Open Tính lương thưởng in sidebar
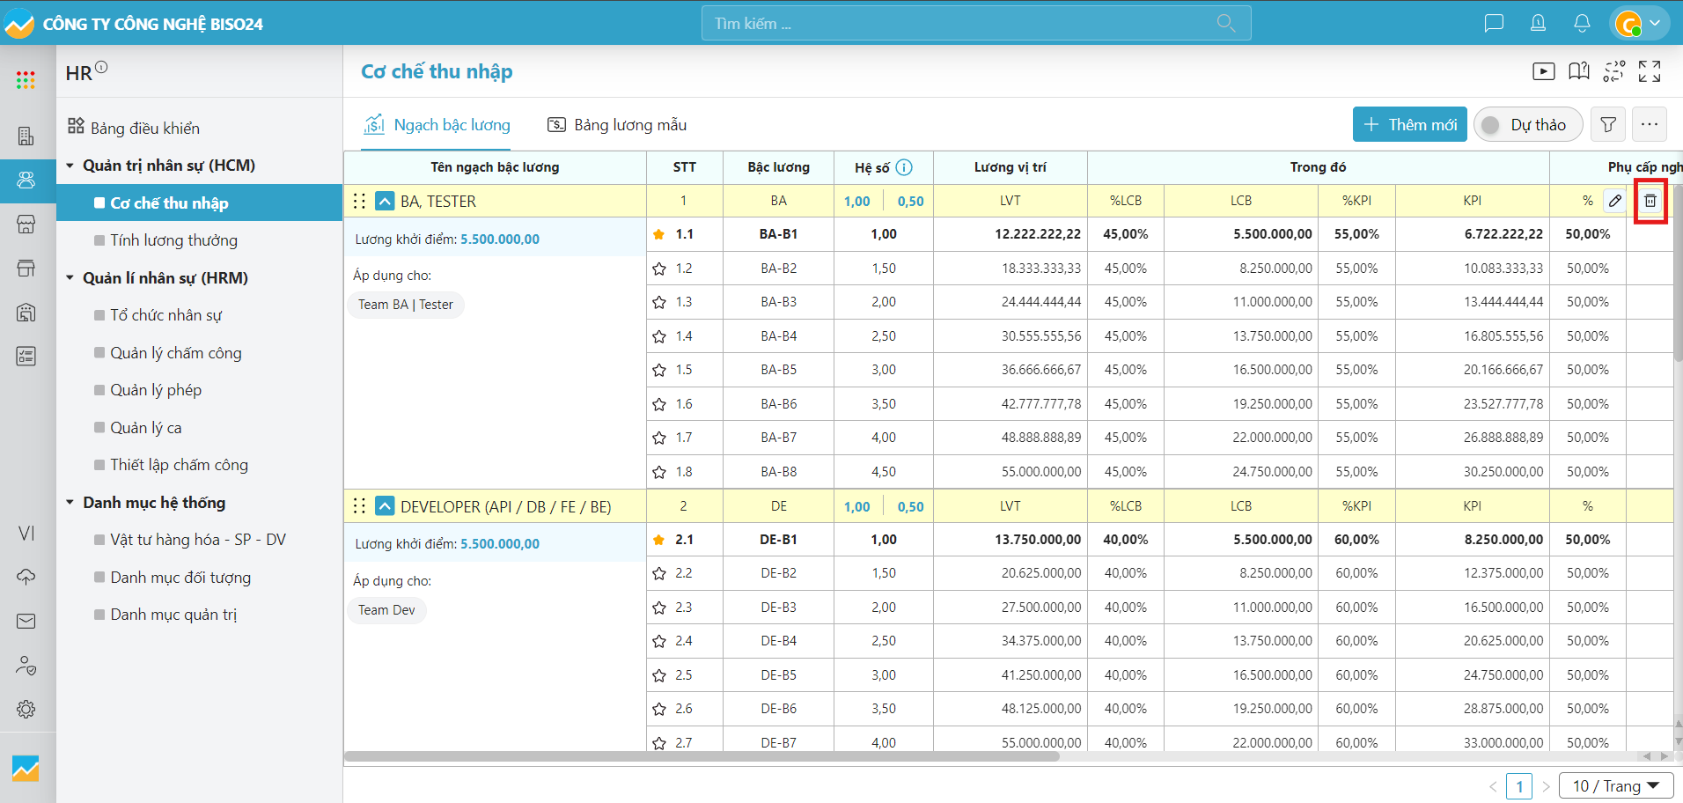This screenshot has width=1683, height=803. 173,240
